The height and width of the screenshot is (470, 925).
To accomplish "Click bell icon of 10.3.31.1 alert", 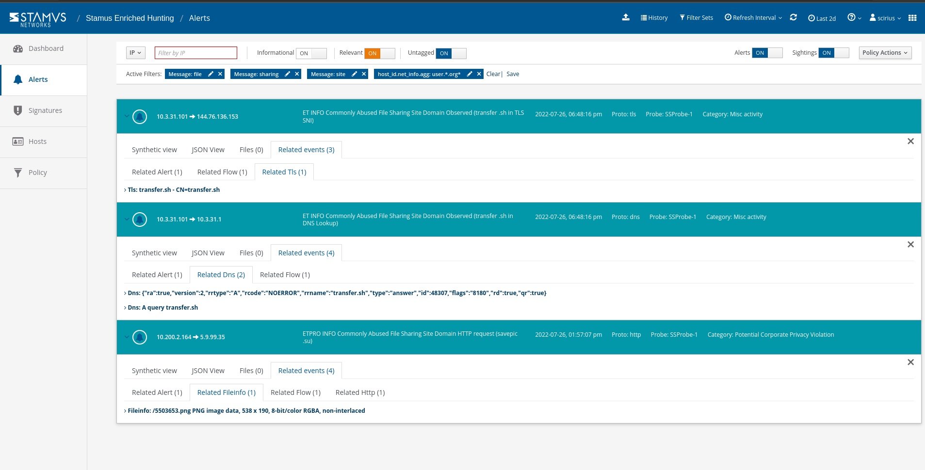I will (140, 219).
